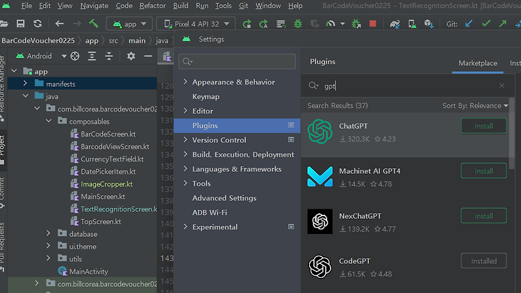The image size is (521, 293).
Task: Click Attach Debugger to Android Process icon
Action: pos(356,24)
